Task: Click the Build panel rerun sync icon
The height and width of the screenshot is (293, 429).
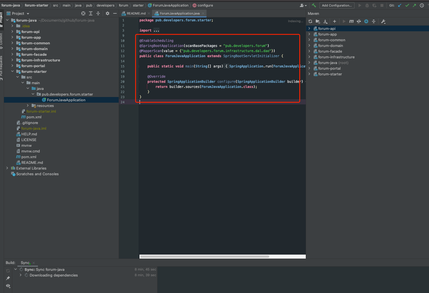Action: pos(8,271)
